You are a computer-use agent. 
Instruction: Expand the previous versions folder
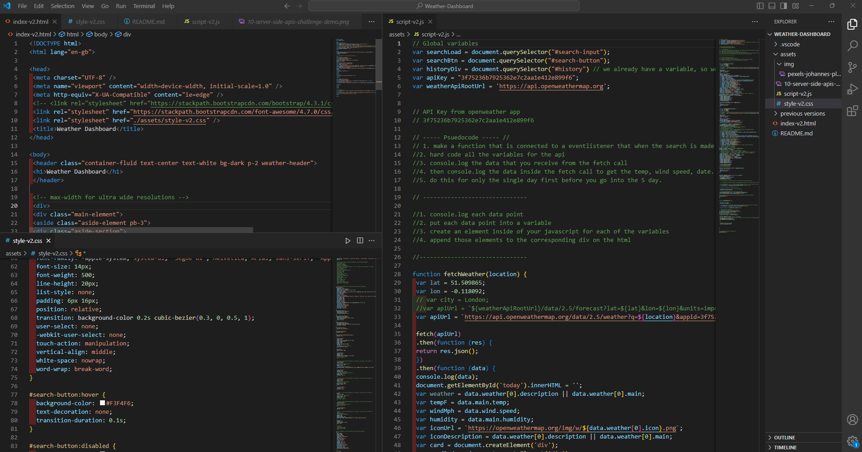pos(802,113)
